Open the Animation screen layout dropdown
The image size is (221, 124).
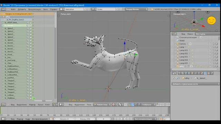tap(62, 9)
